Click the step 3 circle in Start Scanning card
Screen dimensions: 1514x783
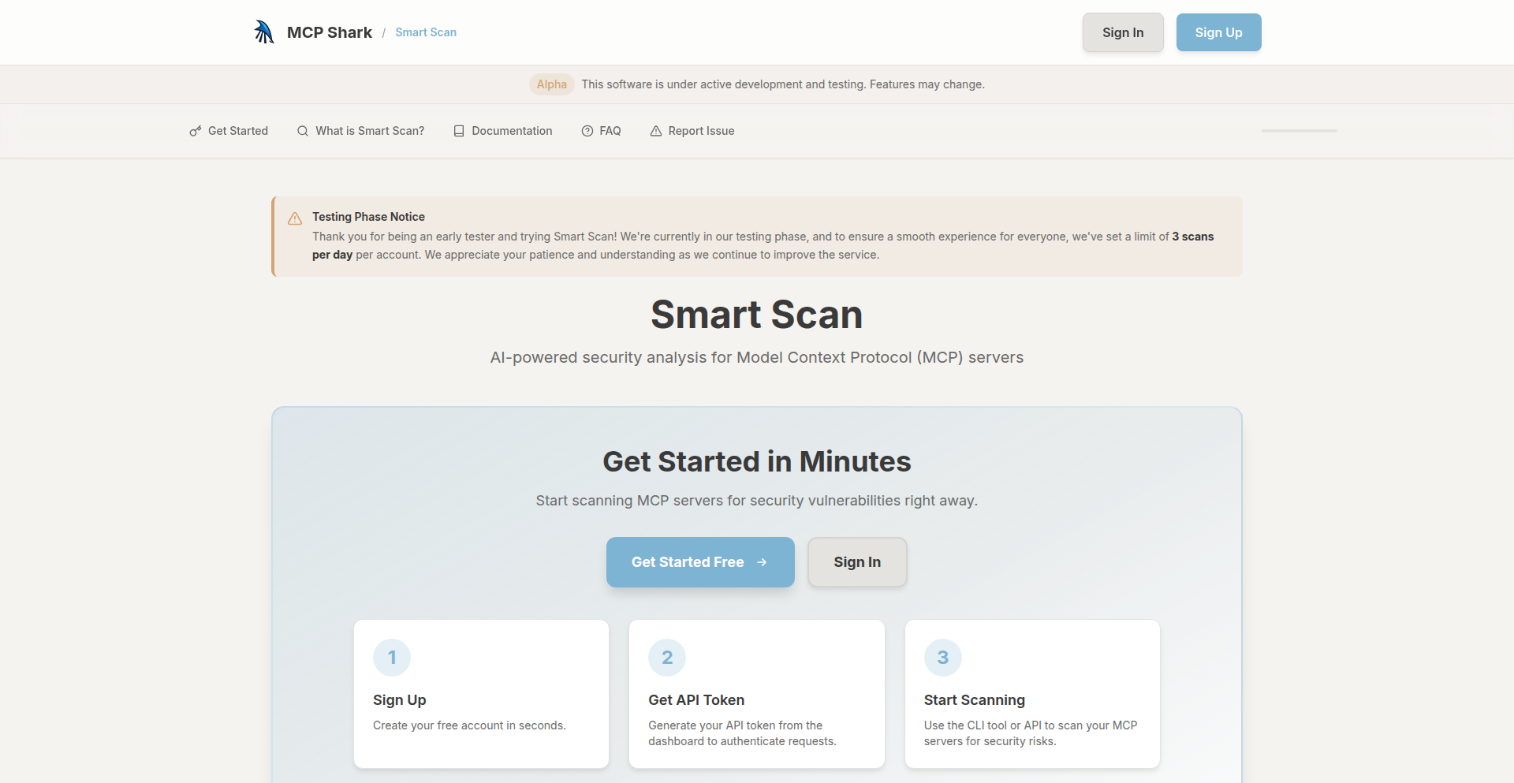942,657
